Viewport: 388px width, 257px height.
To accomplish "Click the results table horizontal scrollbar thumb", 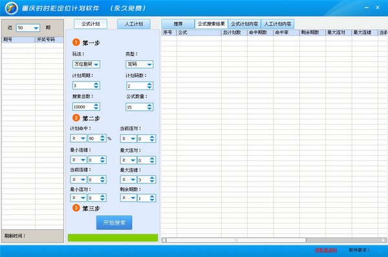I will [236, 240].
